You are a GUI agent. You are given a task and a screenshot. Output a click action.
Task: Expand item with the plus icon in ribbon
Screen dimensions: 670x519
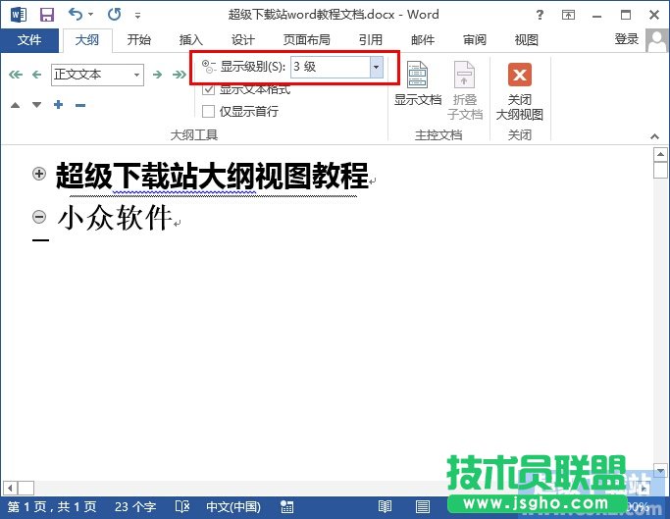[x=59, y=104]
